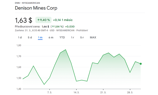
Task: Switch to the 5 d range tab
Action: [30, 37]
